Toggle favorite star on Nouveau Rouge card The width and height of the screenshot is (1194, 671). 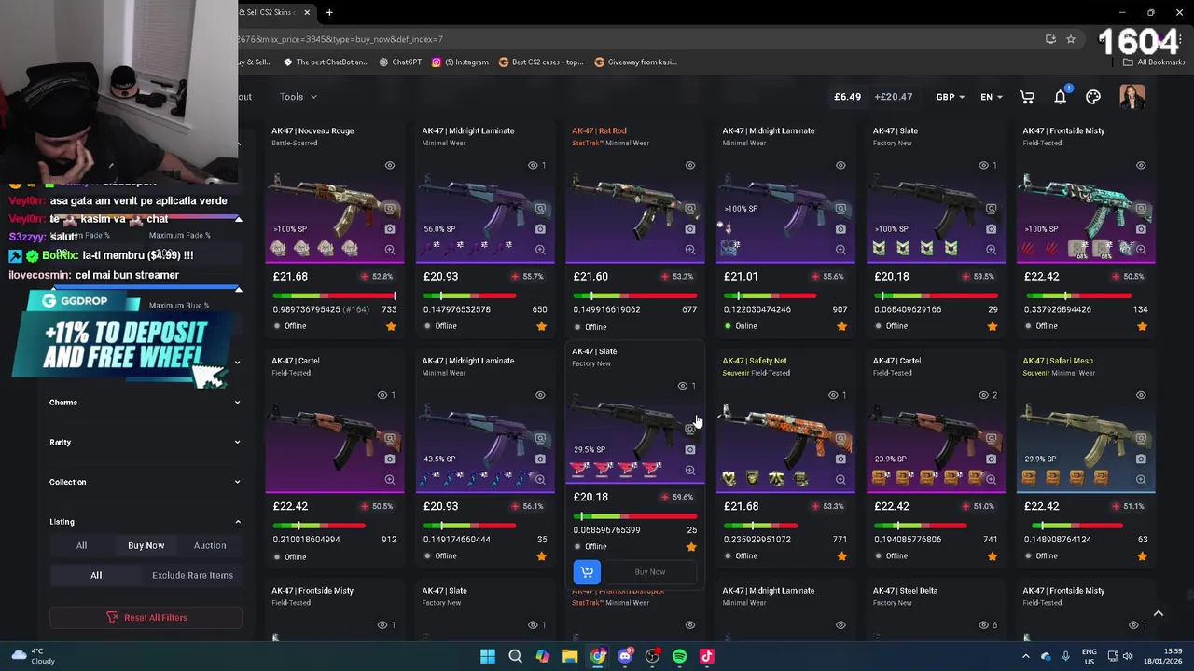point(391,326)
